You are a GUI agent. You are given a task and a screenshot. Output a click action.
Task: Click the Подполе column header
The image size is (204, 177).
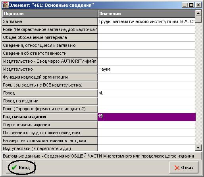point(50,13)
